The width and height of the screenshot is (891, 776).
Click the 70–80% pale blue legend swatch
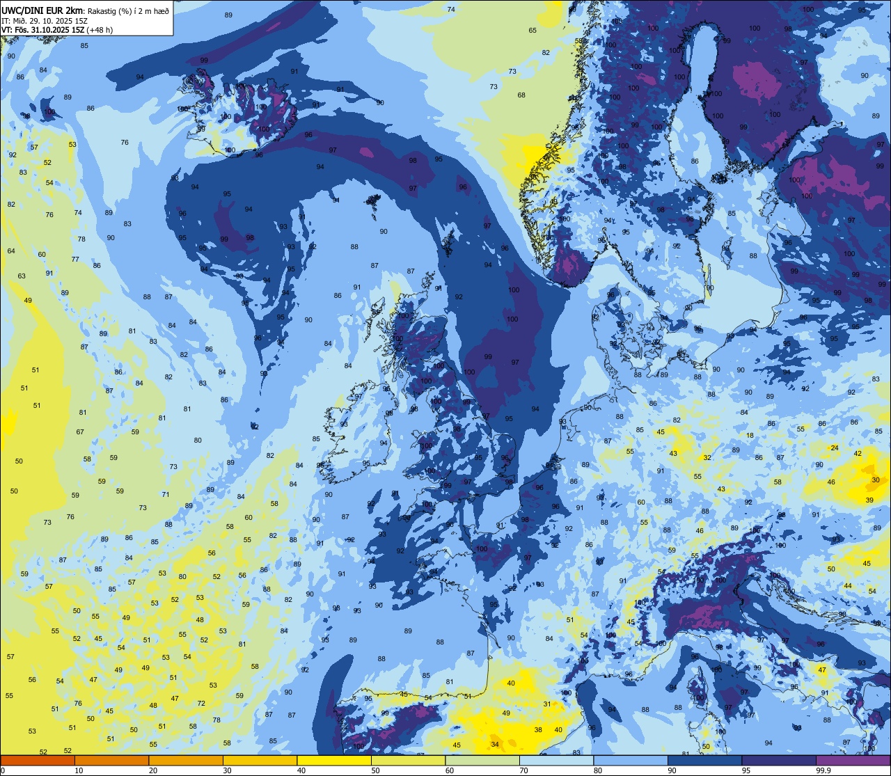[x=556, y=760]
